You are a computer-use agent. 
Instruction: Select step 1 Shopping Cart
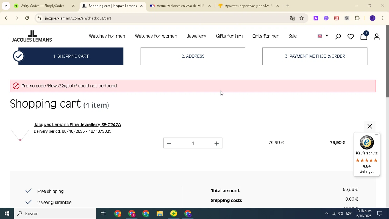click(71, 56)
